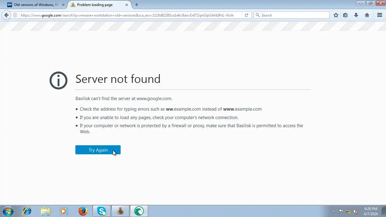386x217 pixels.
Task: Close the 'Problem loading page' tab
Action: (x=127, y=5)
